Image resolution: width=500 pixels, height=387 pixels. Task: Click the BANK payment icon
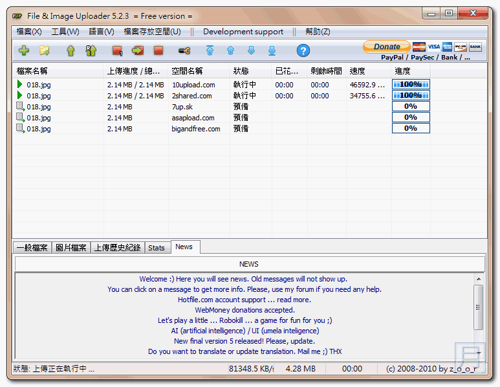475,47
